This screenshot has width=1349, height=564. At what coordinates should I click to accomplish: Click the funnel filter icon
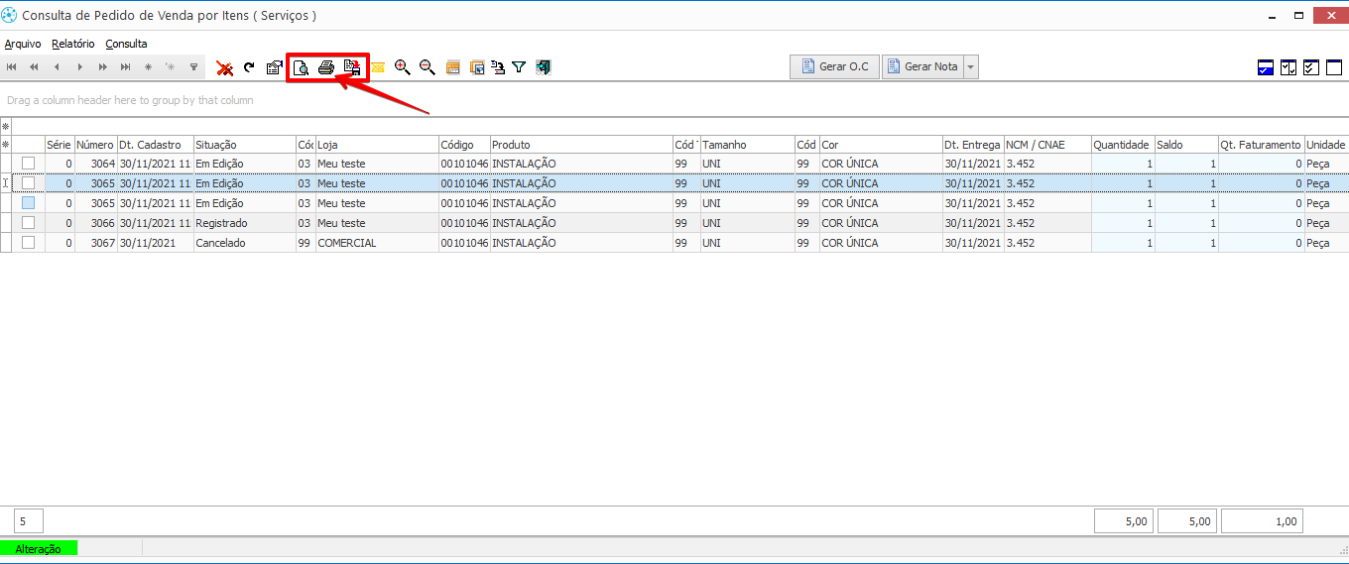point(519,67)
